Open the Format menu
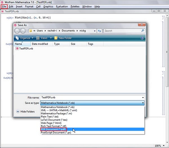This screenshot has width=169, height=148. [29, 6]
